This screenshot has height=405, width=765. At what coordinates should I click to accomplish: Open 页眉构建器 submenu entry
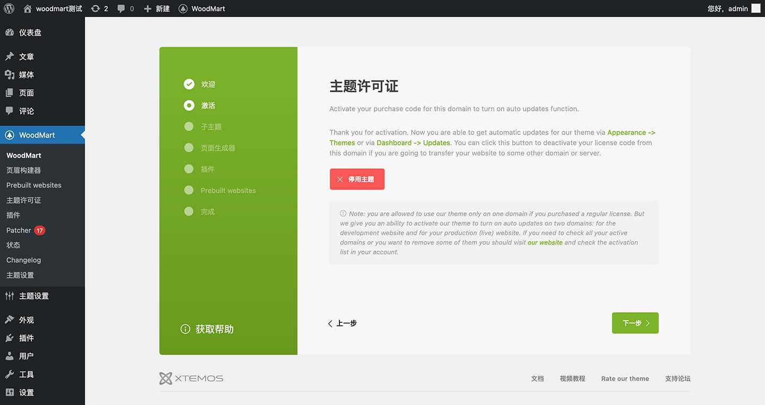click(x=23, y=170)
